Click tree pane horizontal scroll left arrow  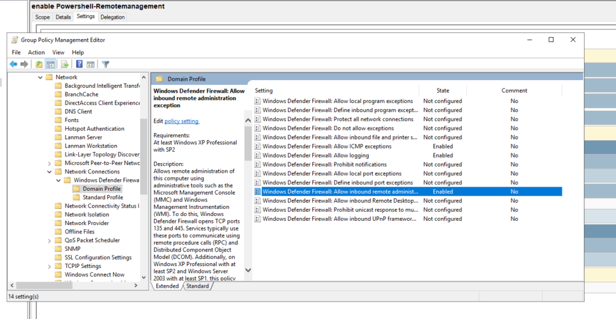[x=12, y=286]
